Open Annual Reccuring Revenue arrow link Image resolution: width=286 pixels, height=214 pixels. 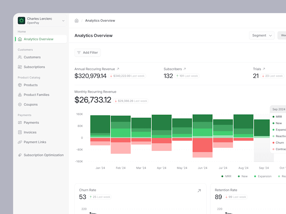[x=118, y=69]
